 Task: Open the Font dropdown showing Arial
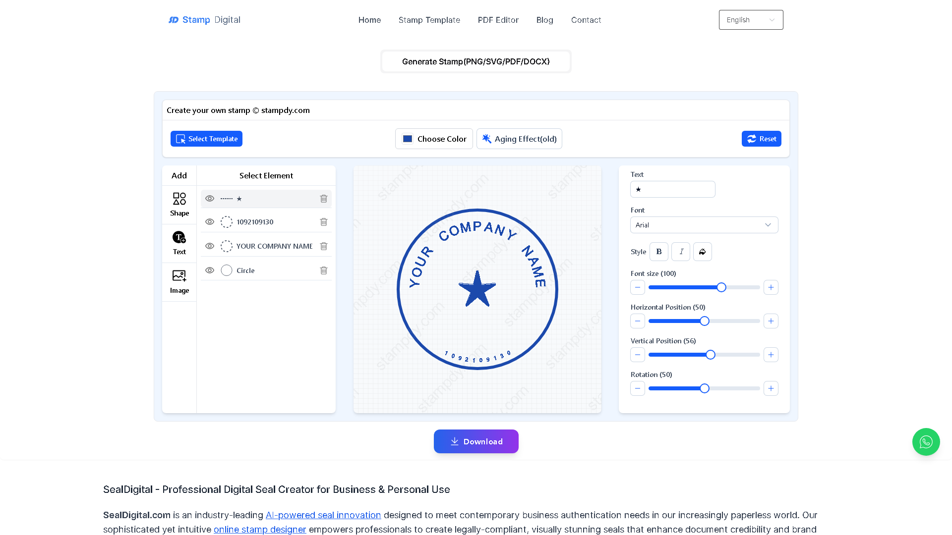[704, 225]
